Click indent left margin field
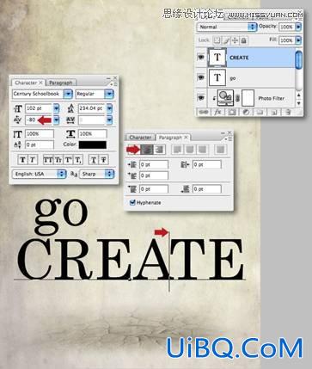The width and height of the screenshot is (312, 369). 154,164
